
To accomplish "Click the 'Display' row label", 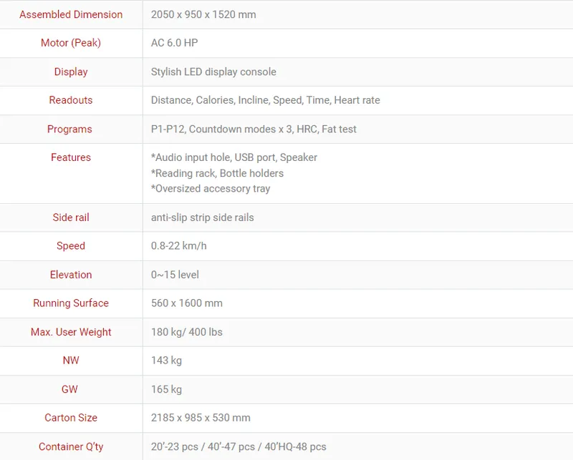I will click(71, 72).
